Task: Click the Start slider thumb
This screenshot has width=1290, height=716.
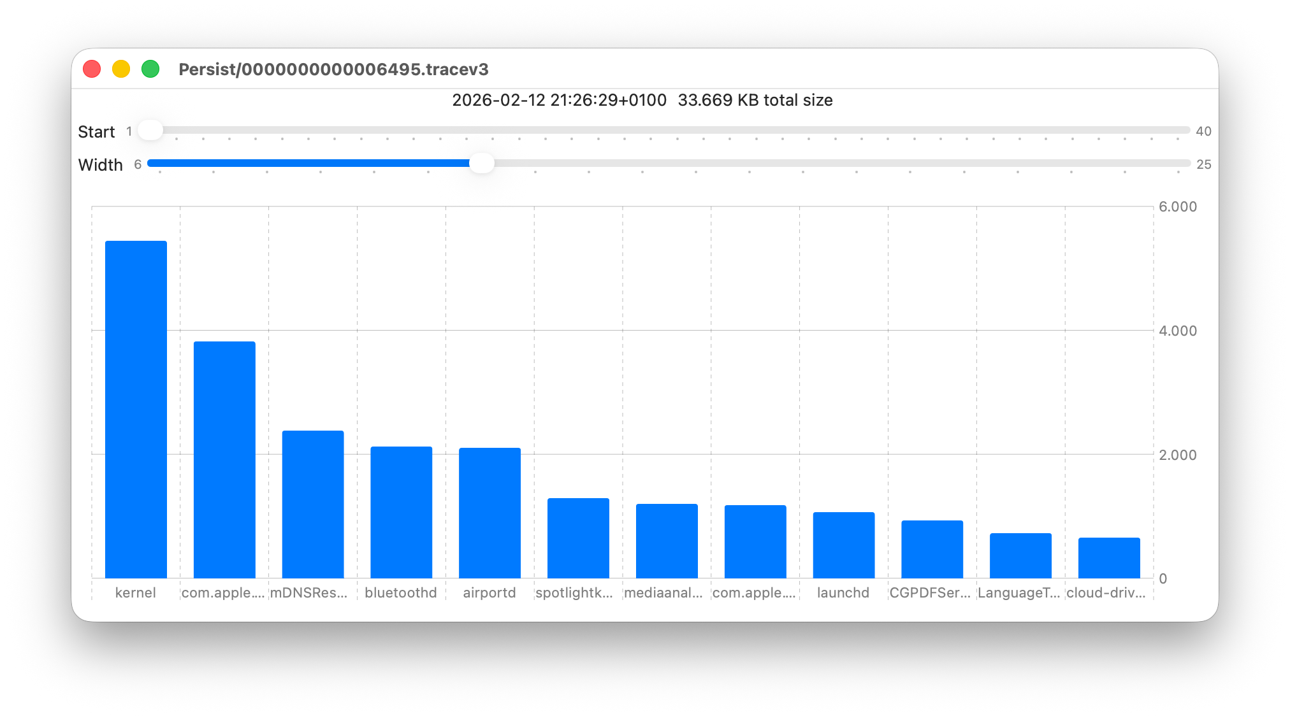Action: 150,131
